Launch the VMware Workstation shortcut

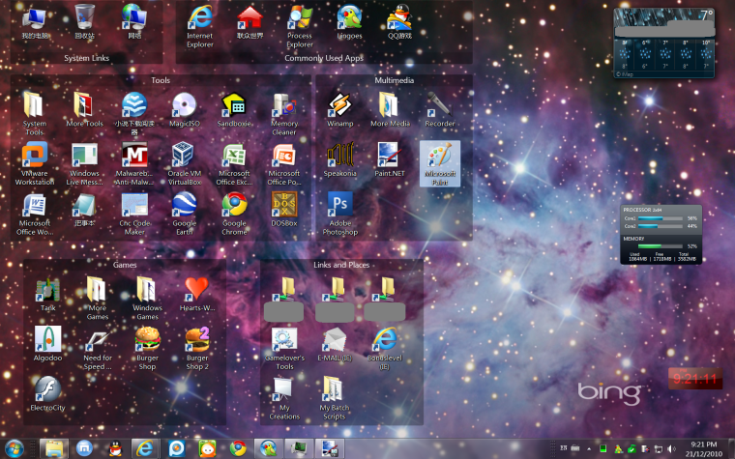[35, 156]
